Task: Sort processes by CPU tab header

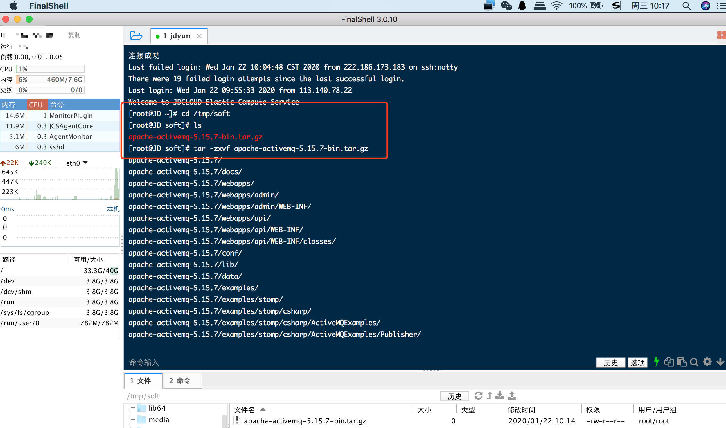Action: 36,105
